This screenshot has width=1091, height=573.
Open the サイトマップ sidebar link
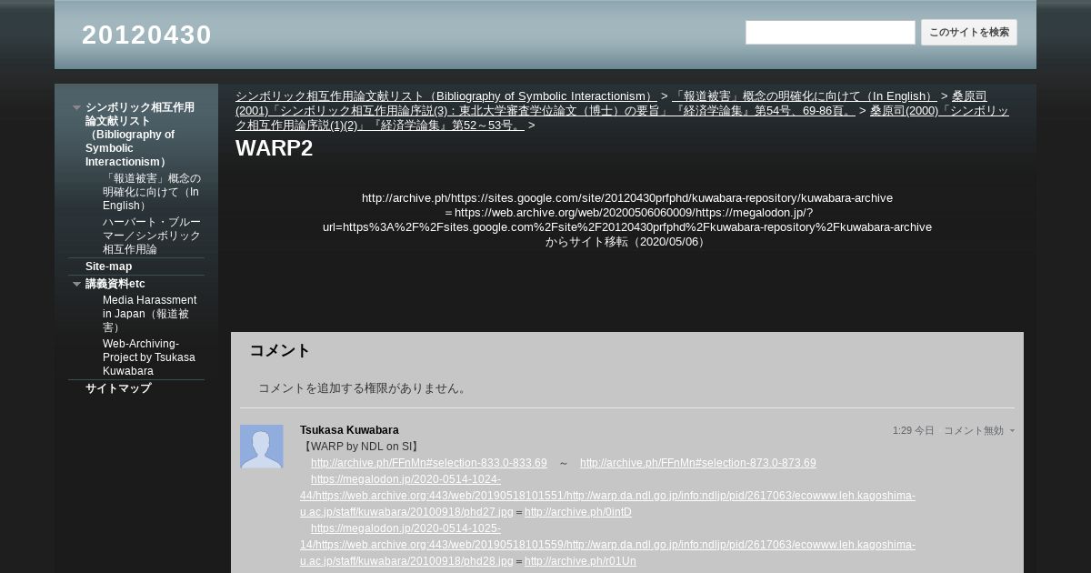tap(118, 388)
